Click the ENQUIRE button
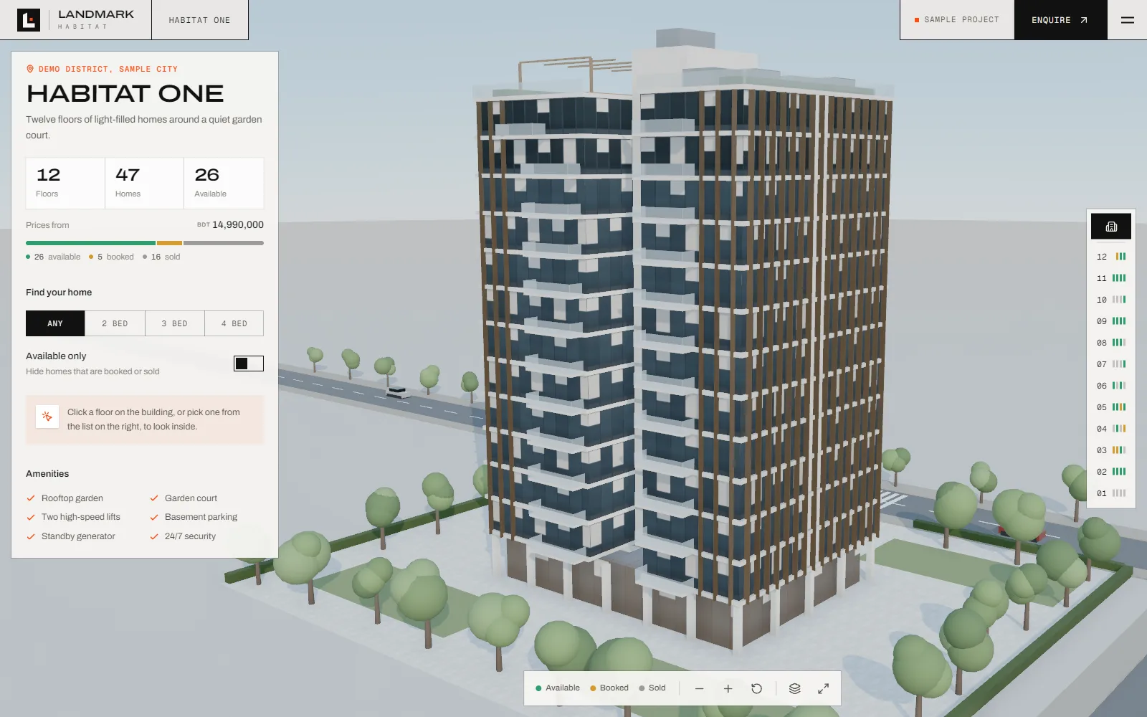 pos(1060,20)
